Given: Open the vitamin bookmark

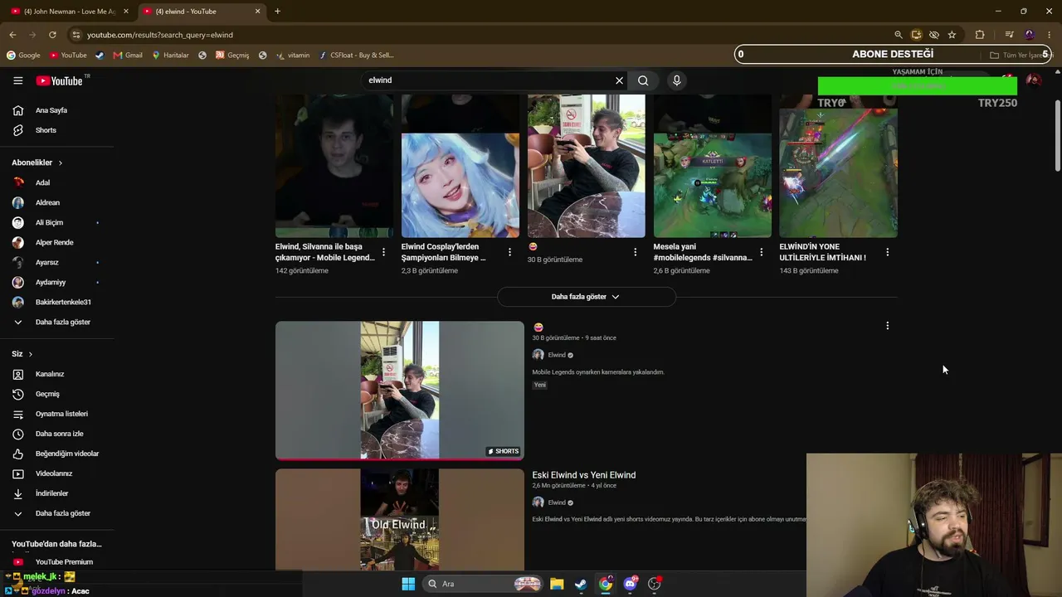Looking at the screenshot, I should coord(293,56).
